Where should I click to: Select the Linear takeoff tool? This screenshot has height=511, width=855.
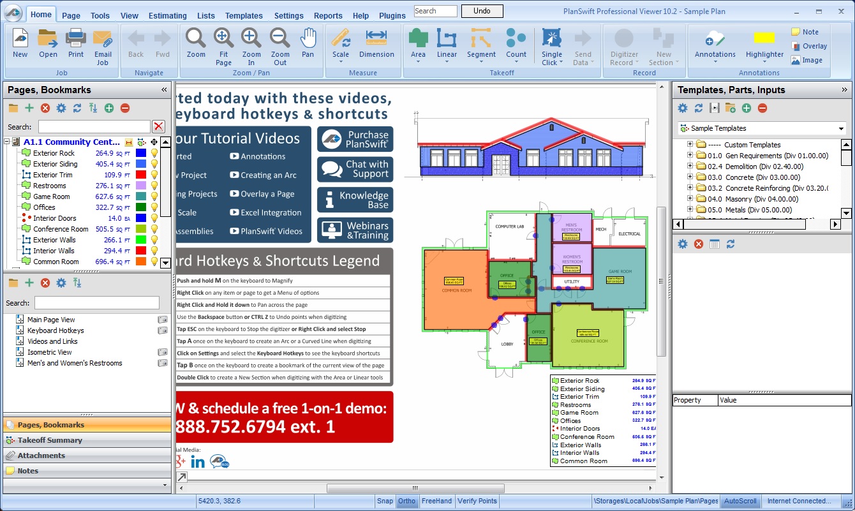click(447, 43)
